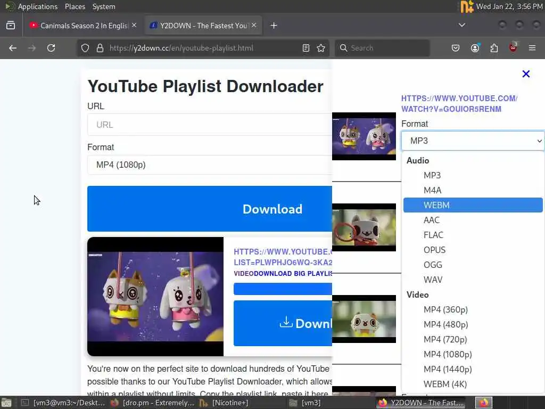Click the Download Big Playlist link
Image resolution: width=545 pixels, height=409 pixels.
[293, 274]
